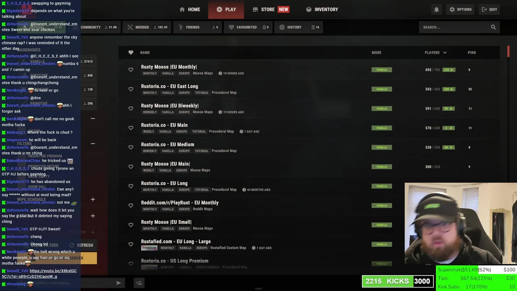Collapse the lower minus section in the sidebar
The image size is (517, 291).
(92, 143)
